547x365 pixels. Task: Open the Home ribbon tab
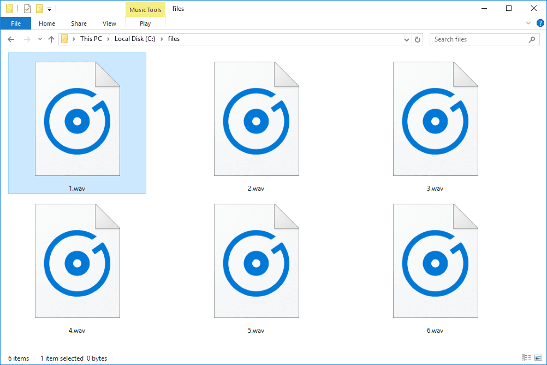pyautogui.click(x=47, y=23)
